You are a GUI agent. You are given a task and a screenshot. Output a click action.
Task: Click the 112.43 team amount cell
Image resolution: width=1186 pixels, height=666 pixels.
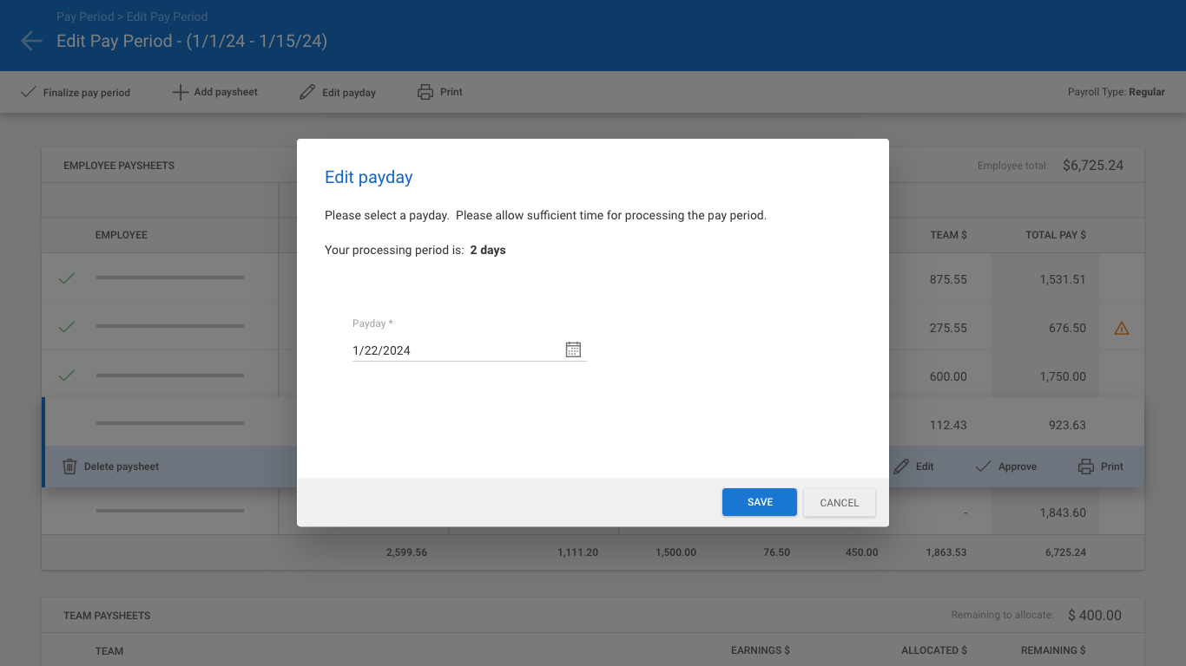coord(948,426)
